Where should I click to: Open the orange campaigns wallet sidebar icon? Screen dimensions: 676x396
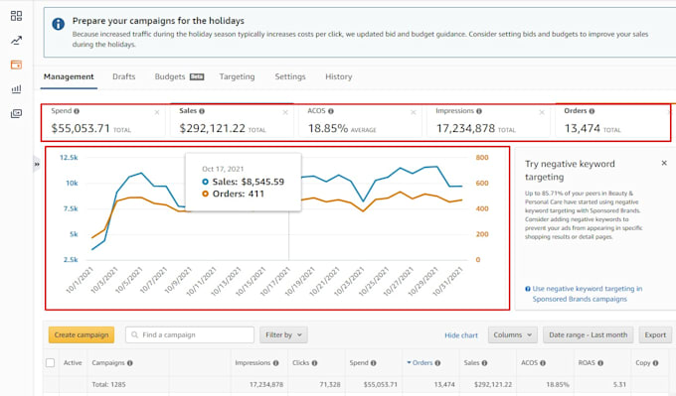(16, 65)
